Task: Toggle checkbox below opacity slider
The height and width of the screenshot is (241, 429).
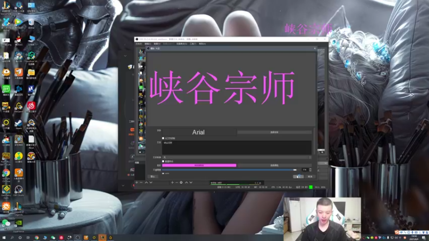Action: 163,174
